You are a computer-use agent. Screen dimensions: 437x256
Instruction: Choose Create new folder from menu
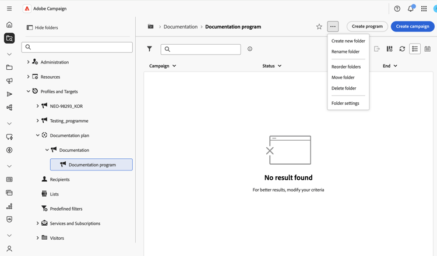pyautogui.click(x=348, y=41)
